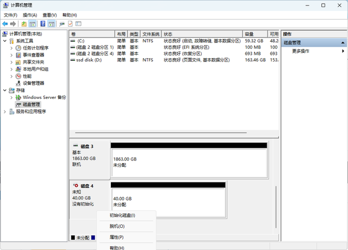The image size is (348, 250).
Task: Click the Shared Folders icon
Action: click(x=18, y=62)
